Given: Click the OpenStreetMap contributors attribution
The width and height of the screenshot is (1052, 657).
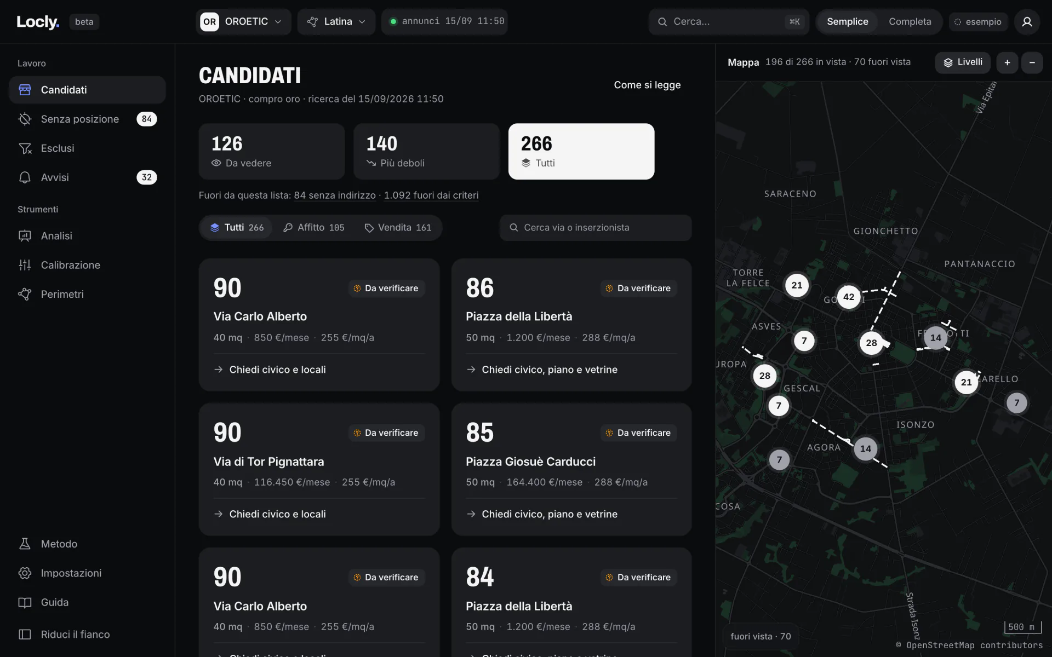Looking at the screenshot, I should [969, 646].
